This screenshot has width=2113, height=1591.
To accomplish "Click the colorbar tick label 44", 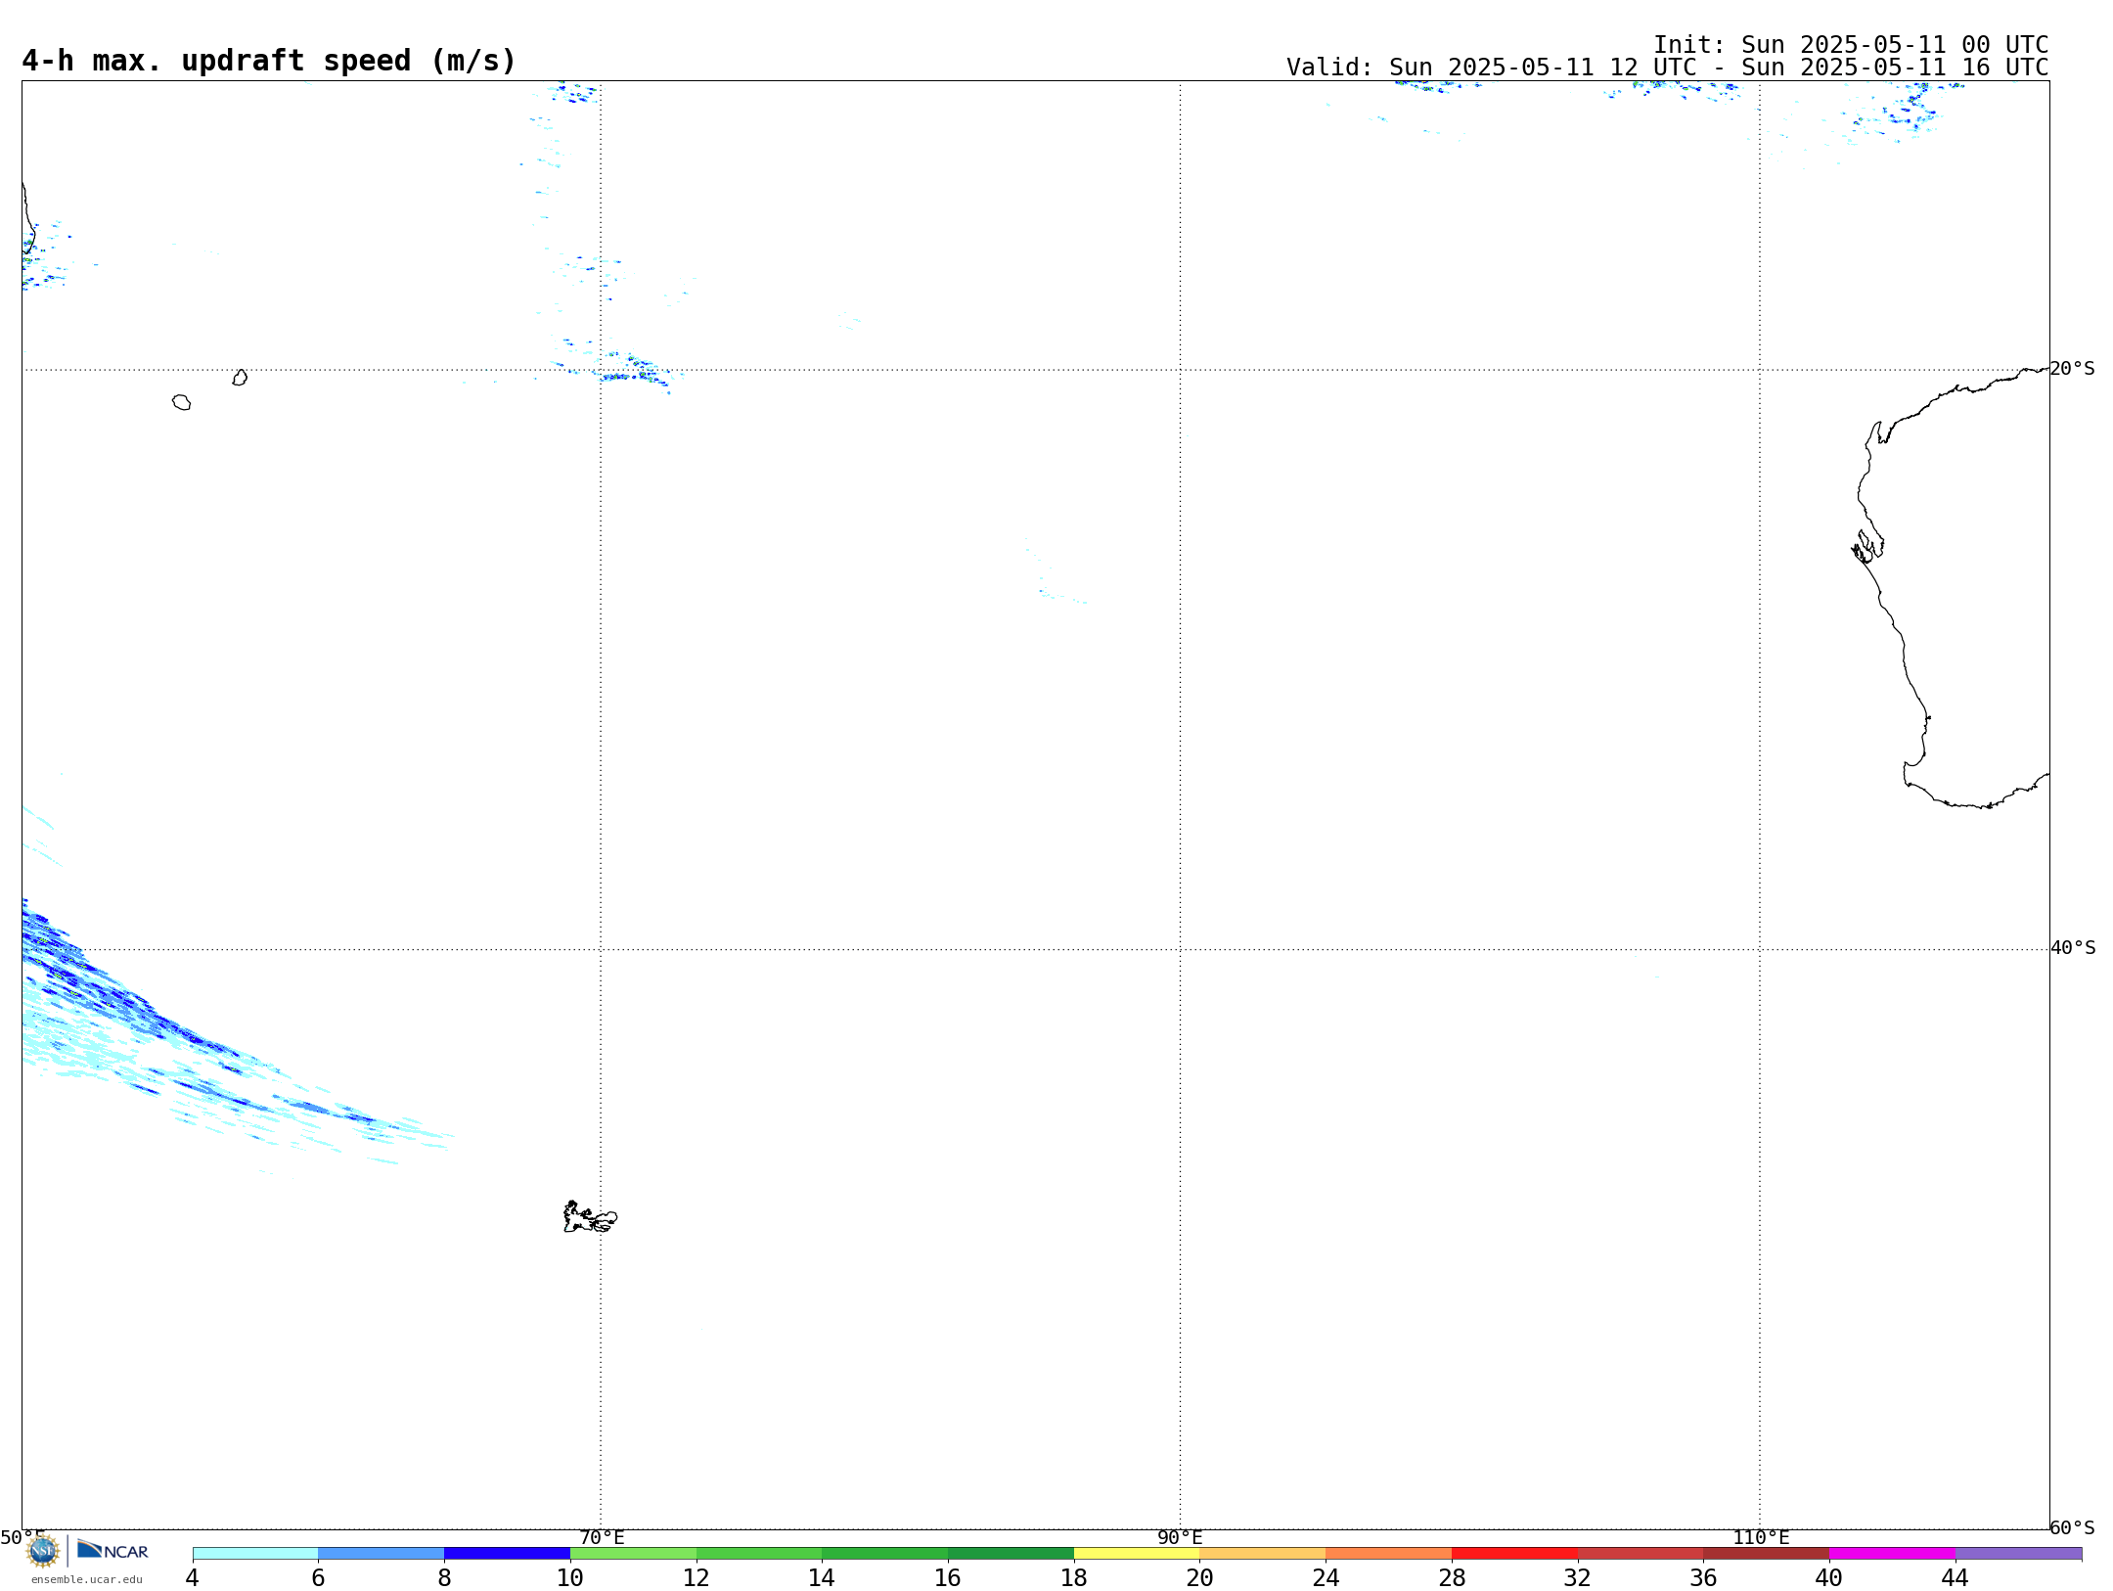I will [x=1955, y=1578].
